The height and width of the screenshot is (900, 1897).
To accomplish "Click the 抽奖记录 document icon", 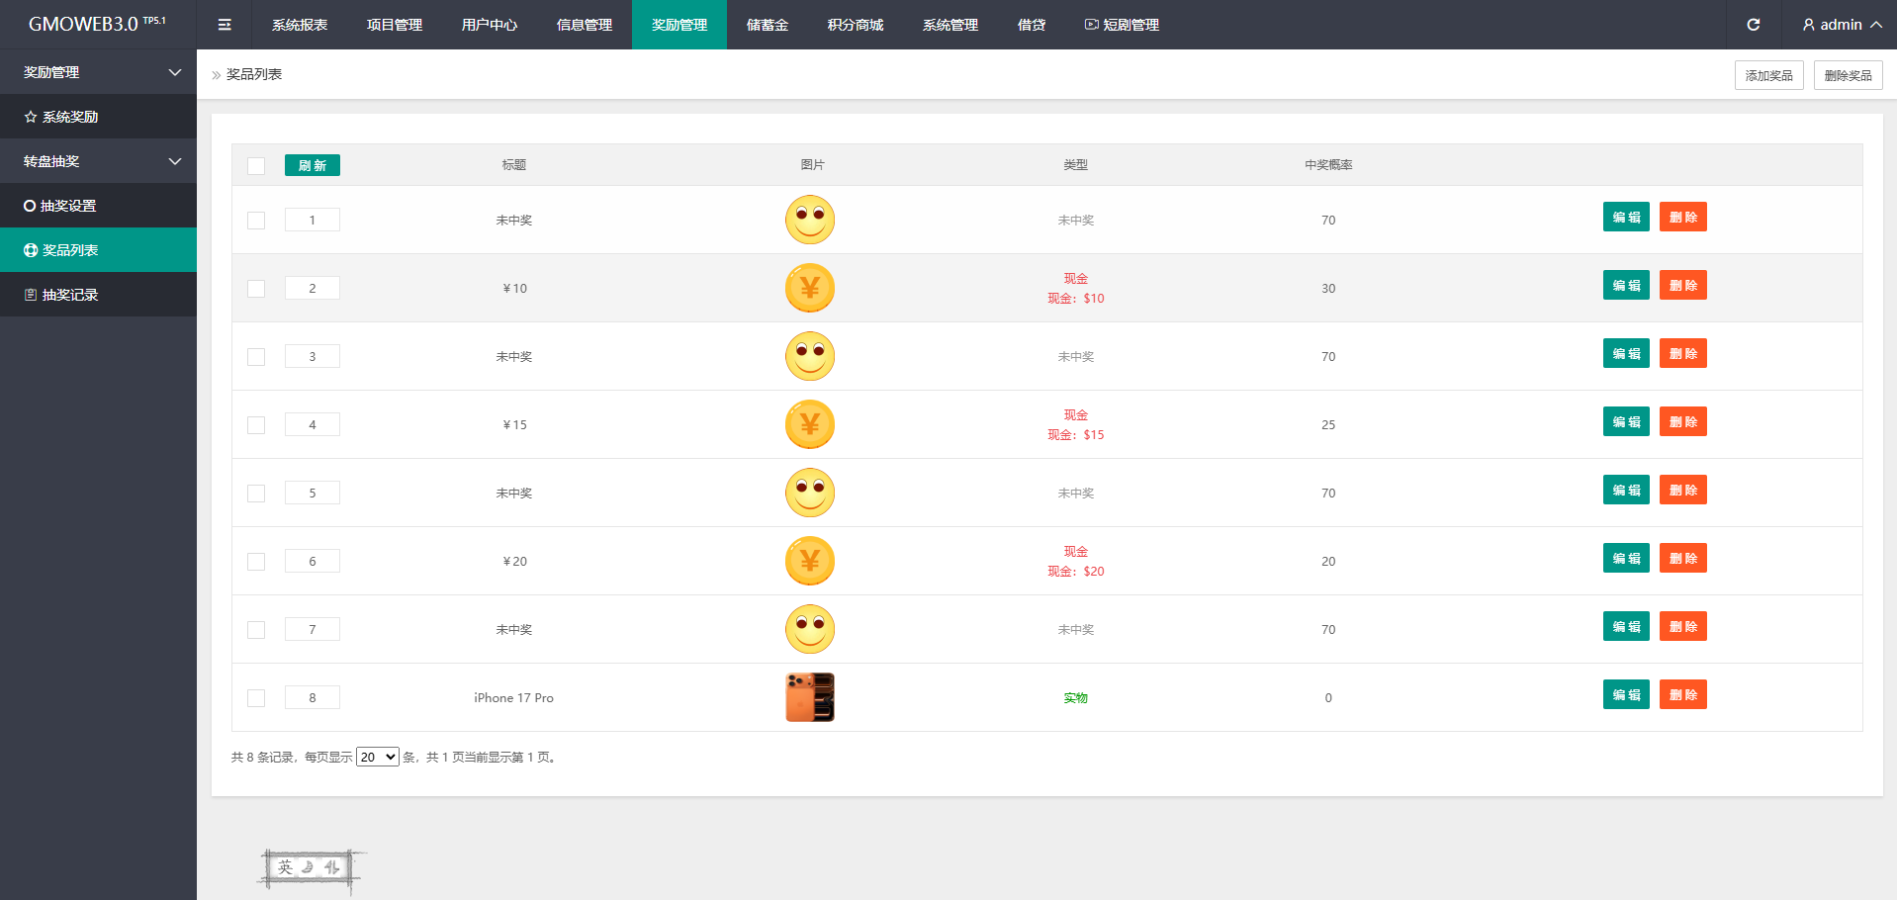I will tap(31, 295).
